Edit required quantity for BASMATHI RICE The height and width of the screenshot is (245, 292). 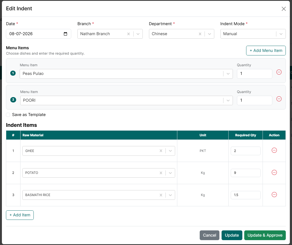[x=245, y=195]
